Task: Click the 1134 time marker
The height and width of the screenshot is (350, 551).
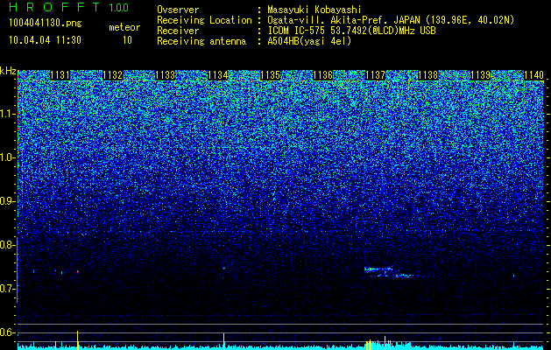Action: click(218, 75)
